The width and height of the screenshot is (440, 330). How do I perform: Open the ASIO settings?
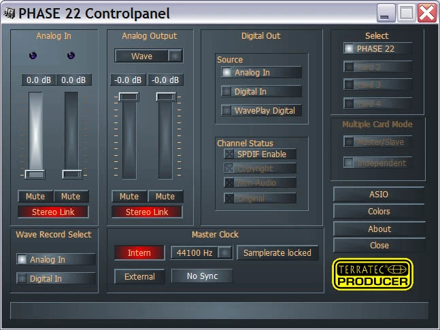pos(378,194)
